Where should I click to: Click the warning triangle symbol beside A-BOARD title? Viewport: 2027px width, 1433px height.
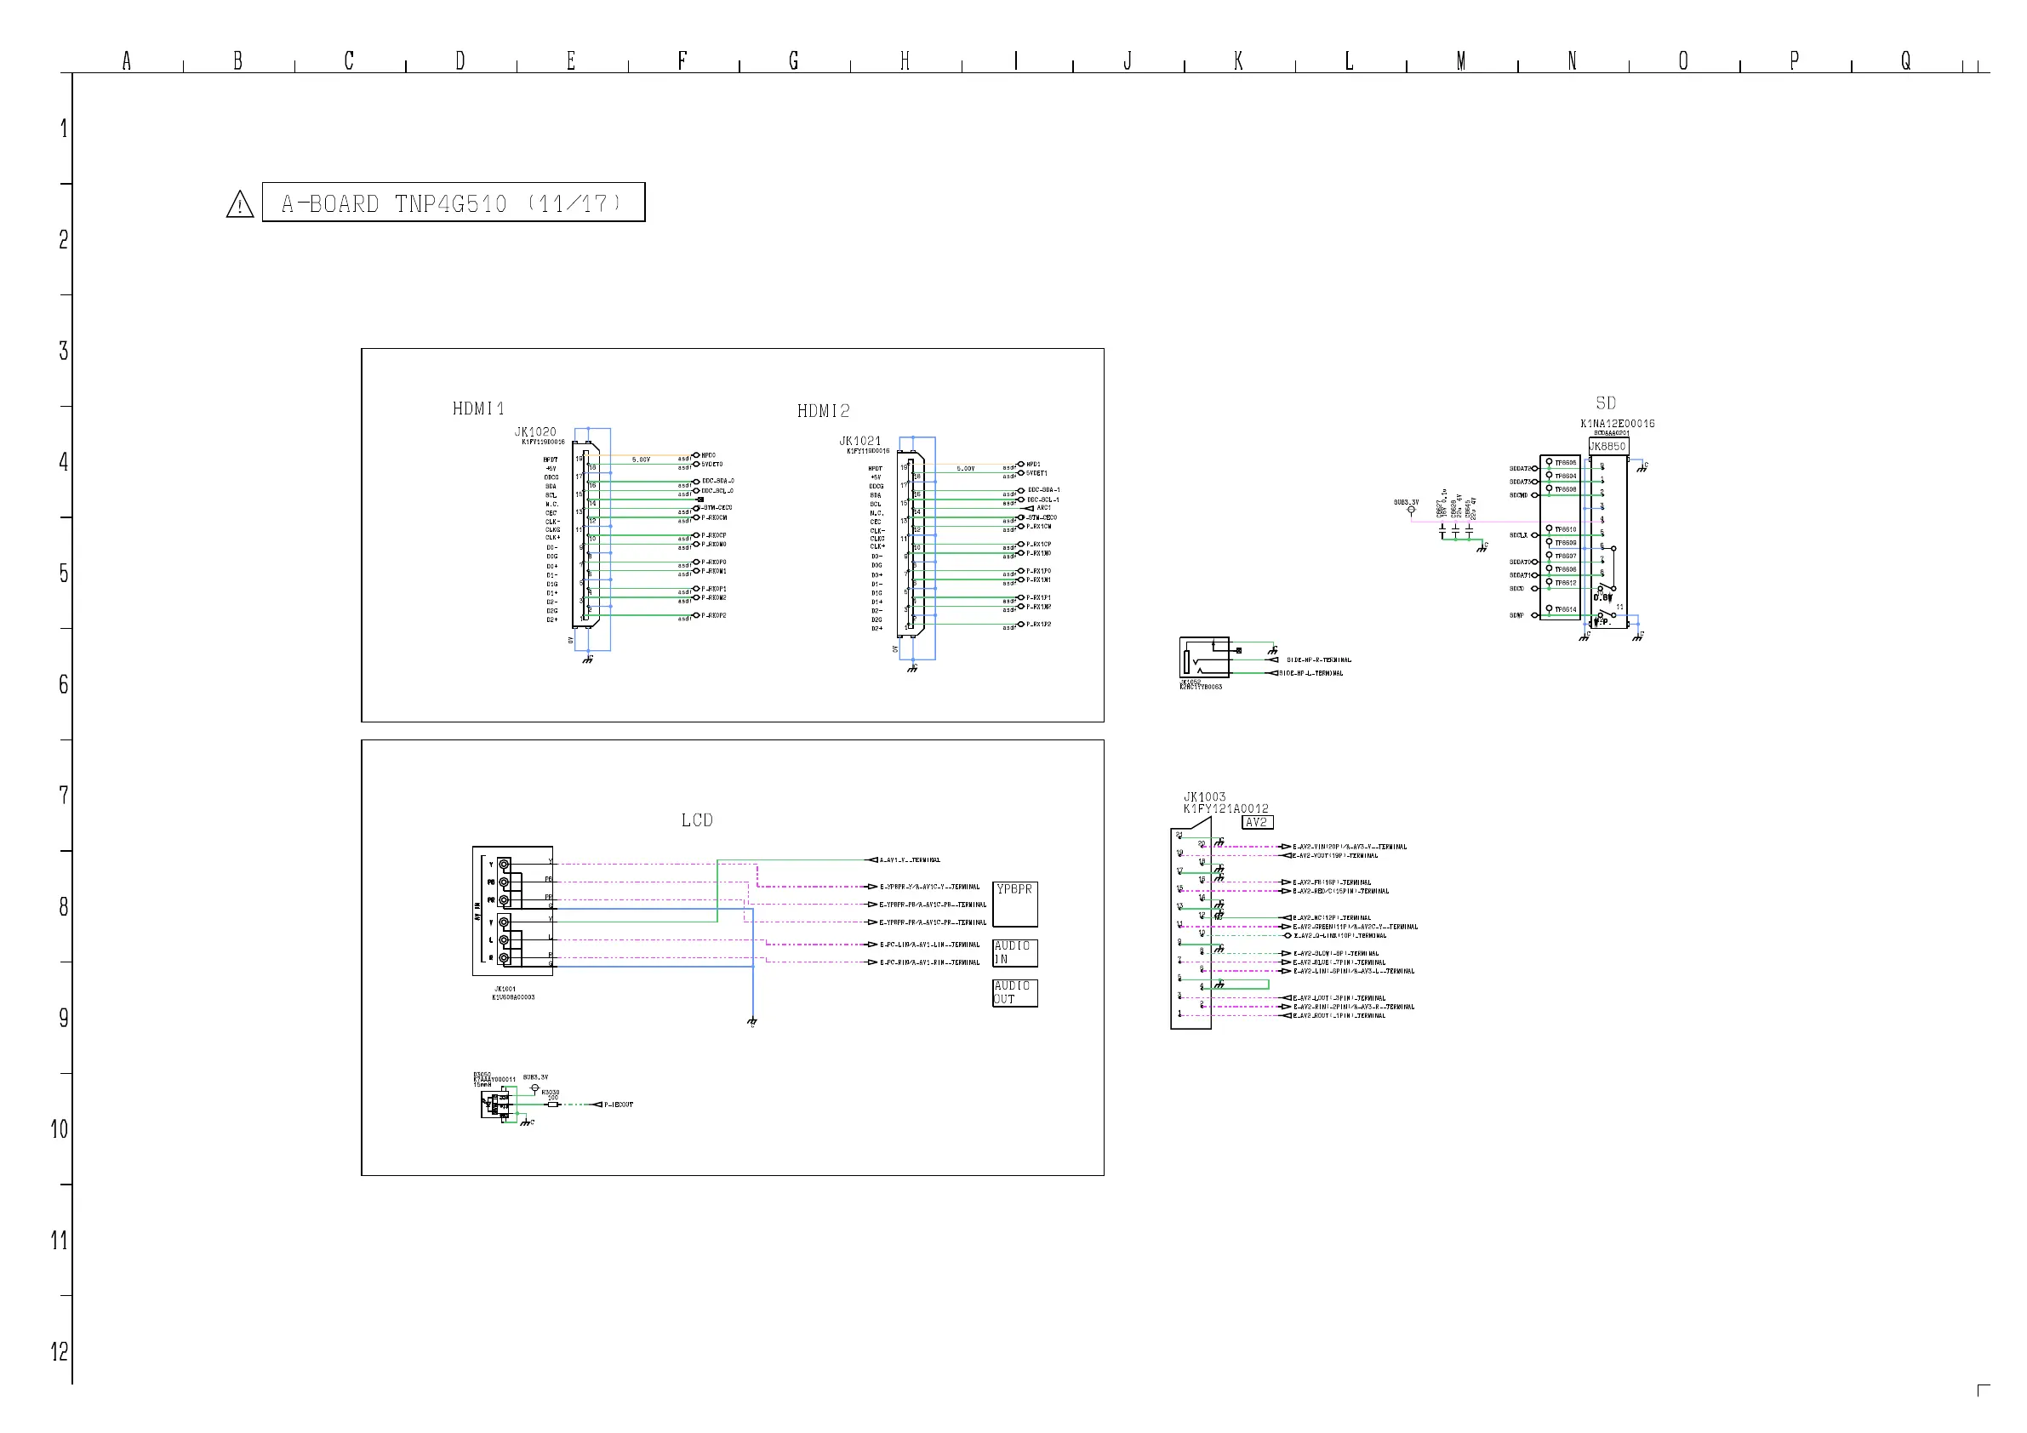[x=239, y=205]
